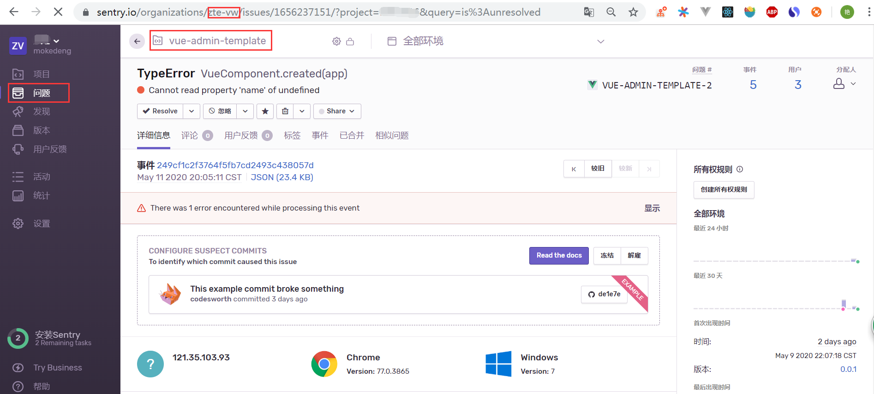Viewport: 874px width, 394px height.
Task: Click the 较旧 (Older) event button
Action: 598,169
